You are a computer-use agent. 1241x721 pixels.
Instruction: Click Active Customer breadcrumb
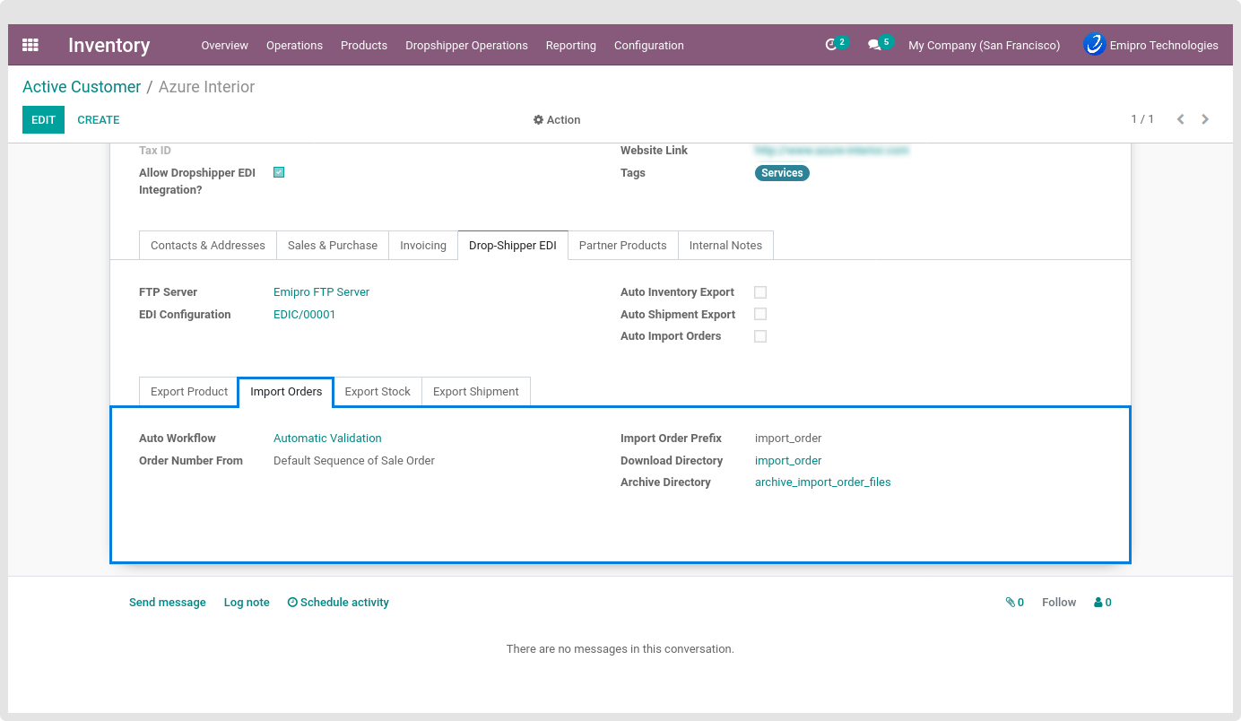82,87
